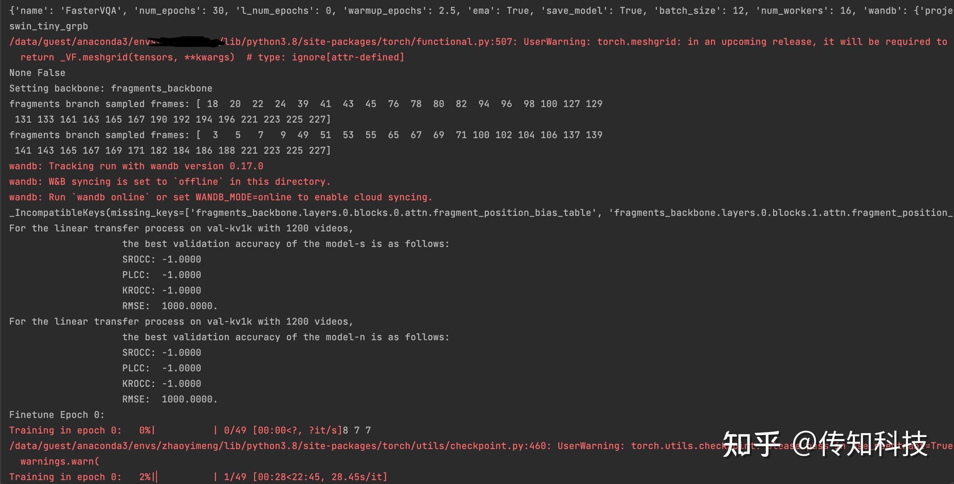Click the sampled frames line starting with 3
Image resolution: width=954 pixels, height=484 pixels.
pyautogui.click(x=306, y=135)
